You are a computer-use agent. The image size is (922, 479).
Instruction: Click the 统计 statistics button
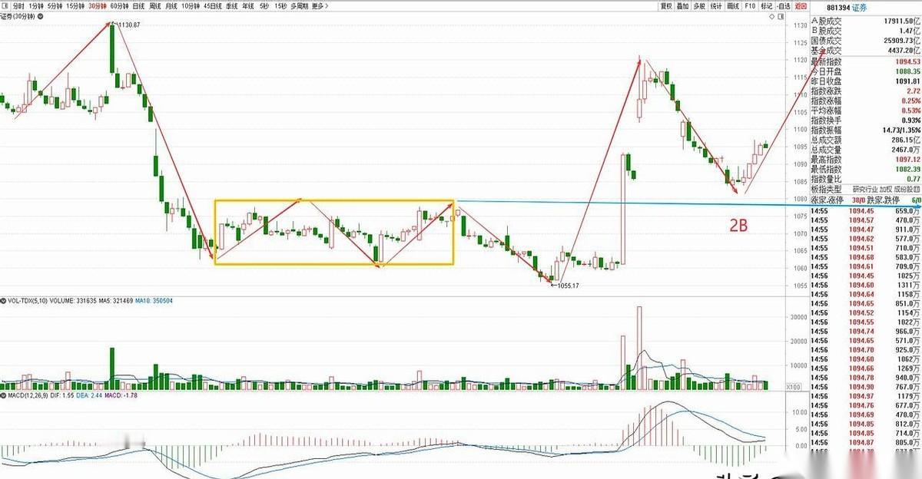[x=716, y=6]
